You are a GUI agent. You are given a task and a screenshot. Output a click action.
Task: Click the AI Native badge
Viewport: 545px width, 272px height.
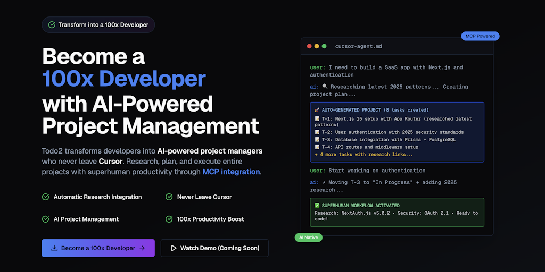tap(309, 237)
